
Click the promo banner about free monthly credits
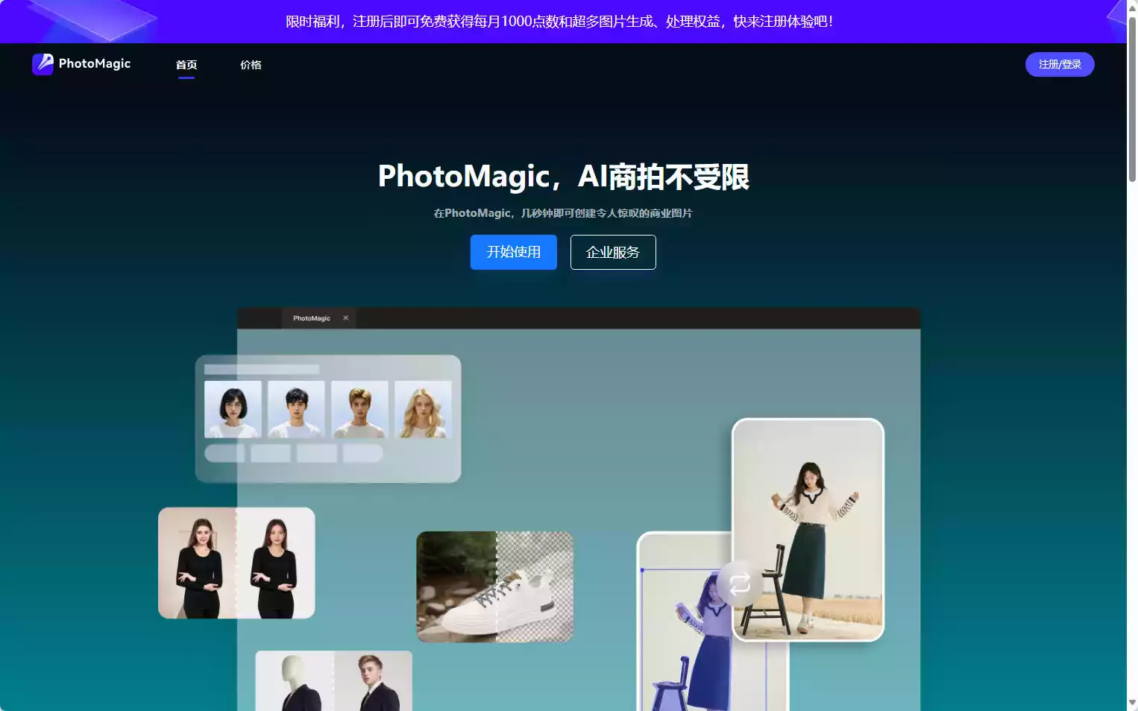pyautogui.click(x=558, y=22)
